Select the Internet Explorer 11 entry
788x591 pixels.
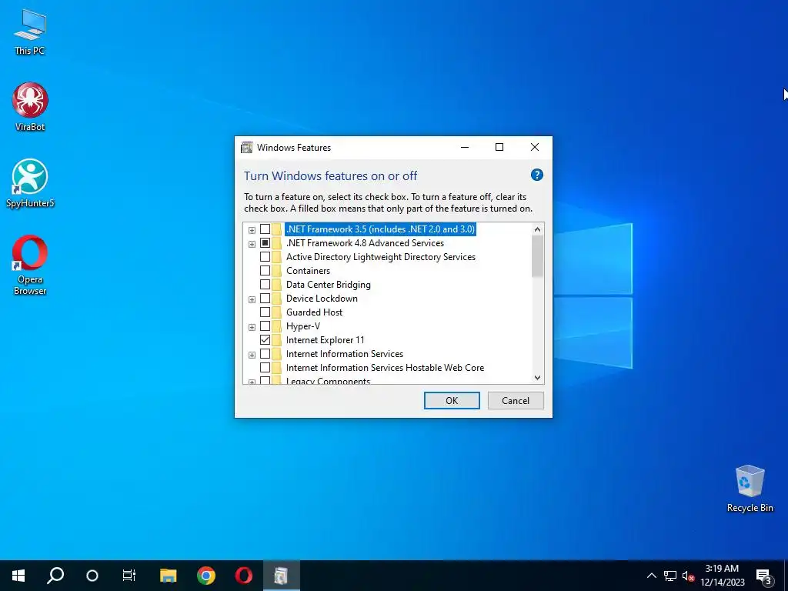(326, 339)
